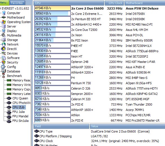Click the Value column header
Image resolution: width=165 pixels, height=146 pixels.
point(128,126)
